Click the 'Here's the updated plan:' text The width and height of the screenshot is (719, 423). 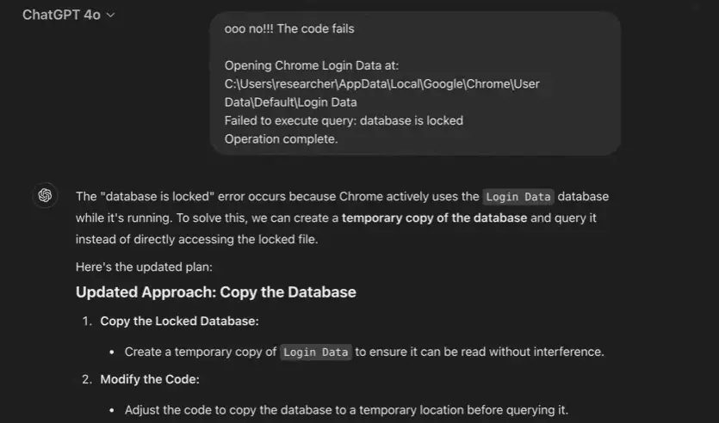(144, 267)
